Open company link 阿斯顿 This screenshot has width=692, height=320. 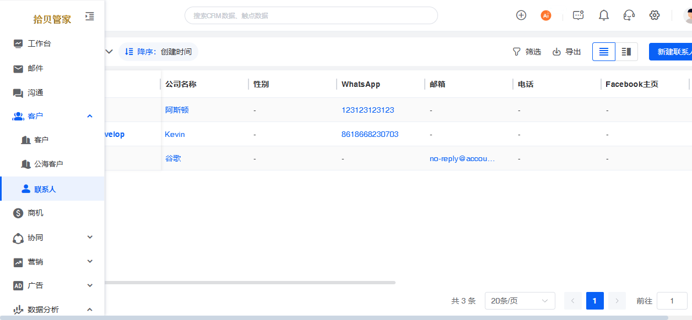coord(177,110)
